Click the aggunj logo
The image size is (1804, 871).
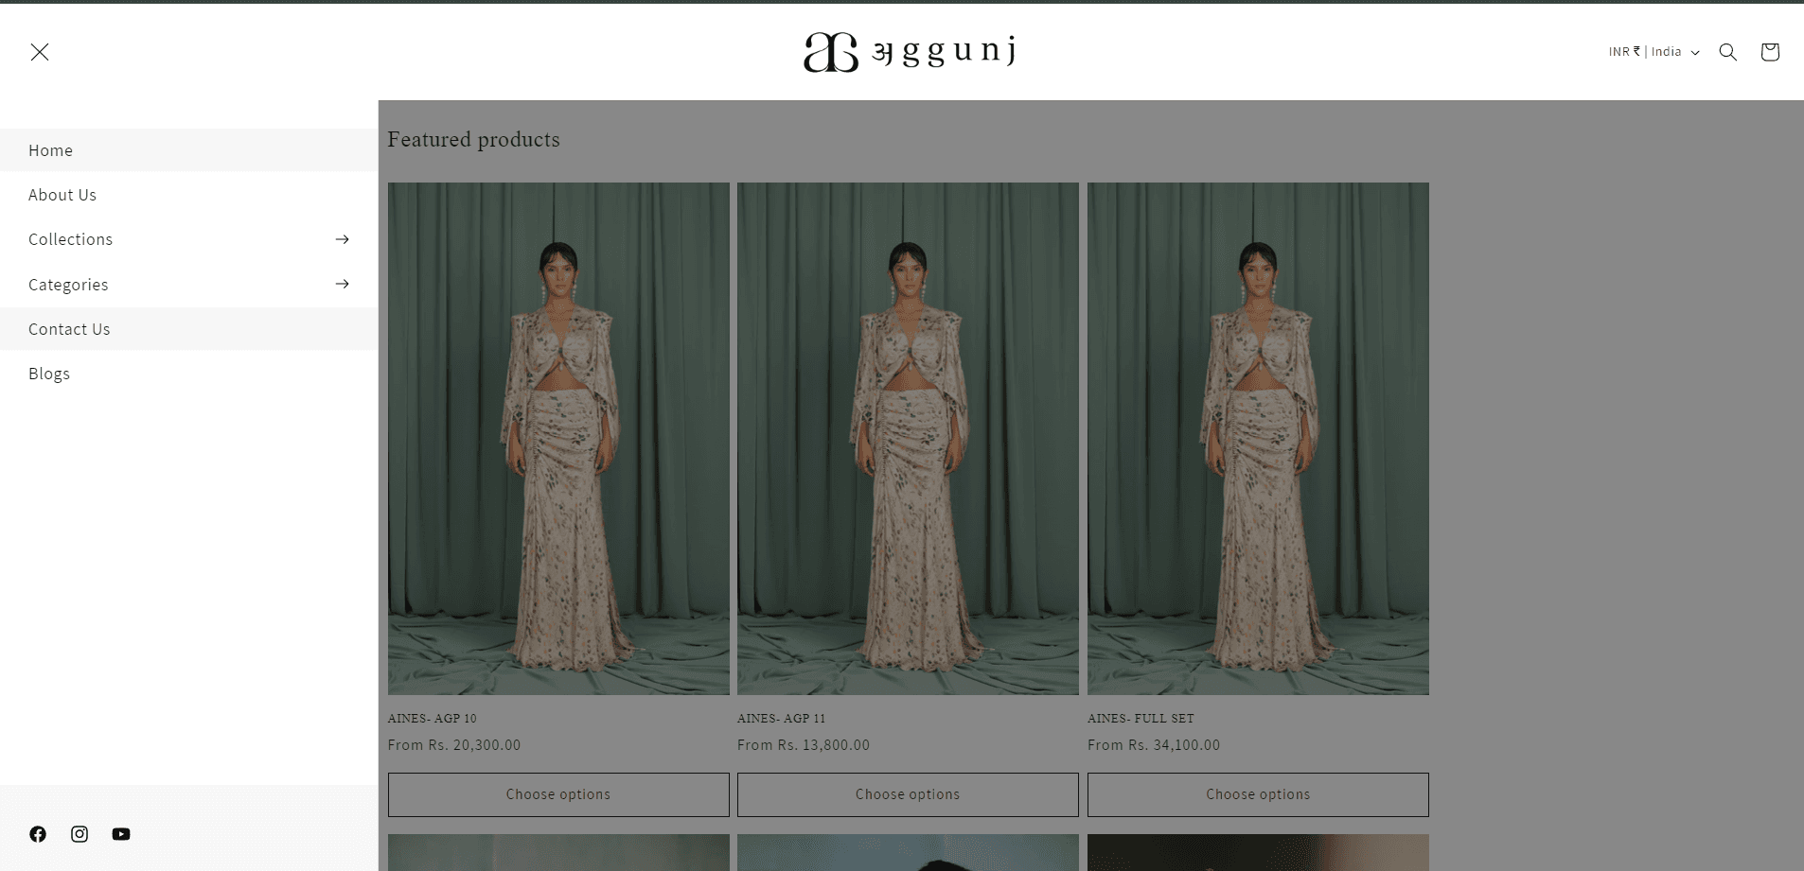click(911, 52)
